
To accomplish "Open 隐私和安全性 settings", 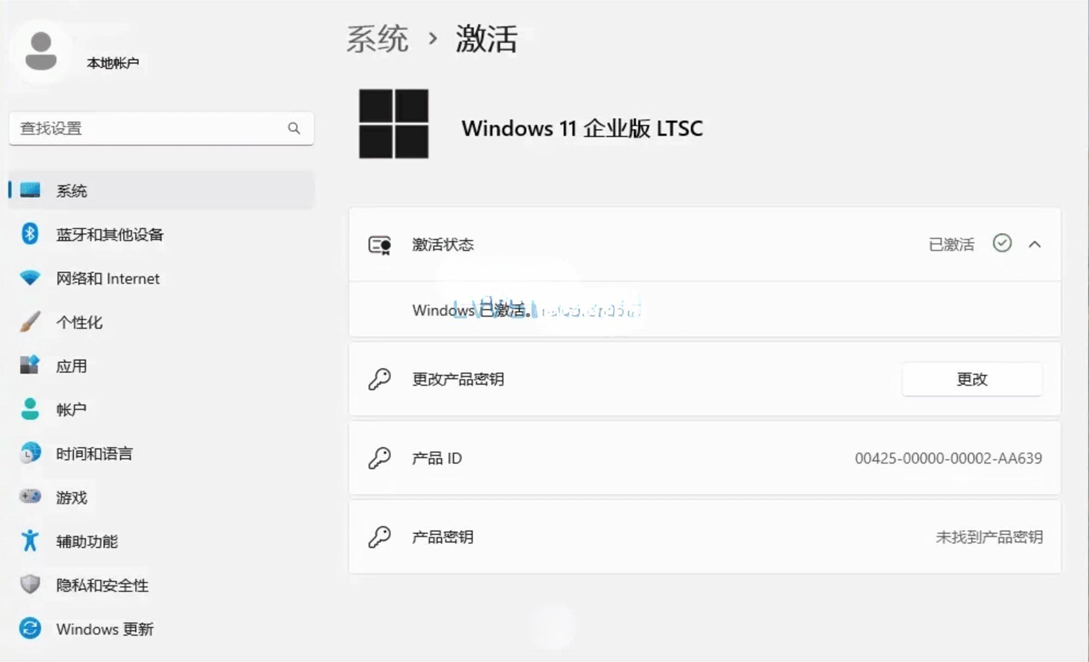I will pos(102,585).
